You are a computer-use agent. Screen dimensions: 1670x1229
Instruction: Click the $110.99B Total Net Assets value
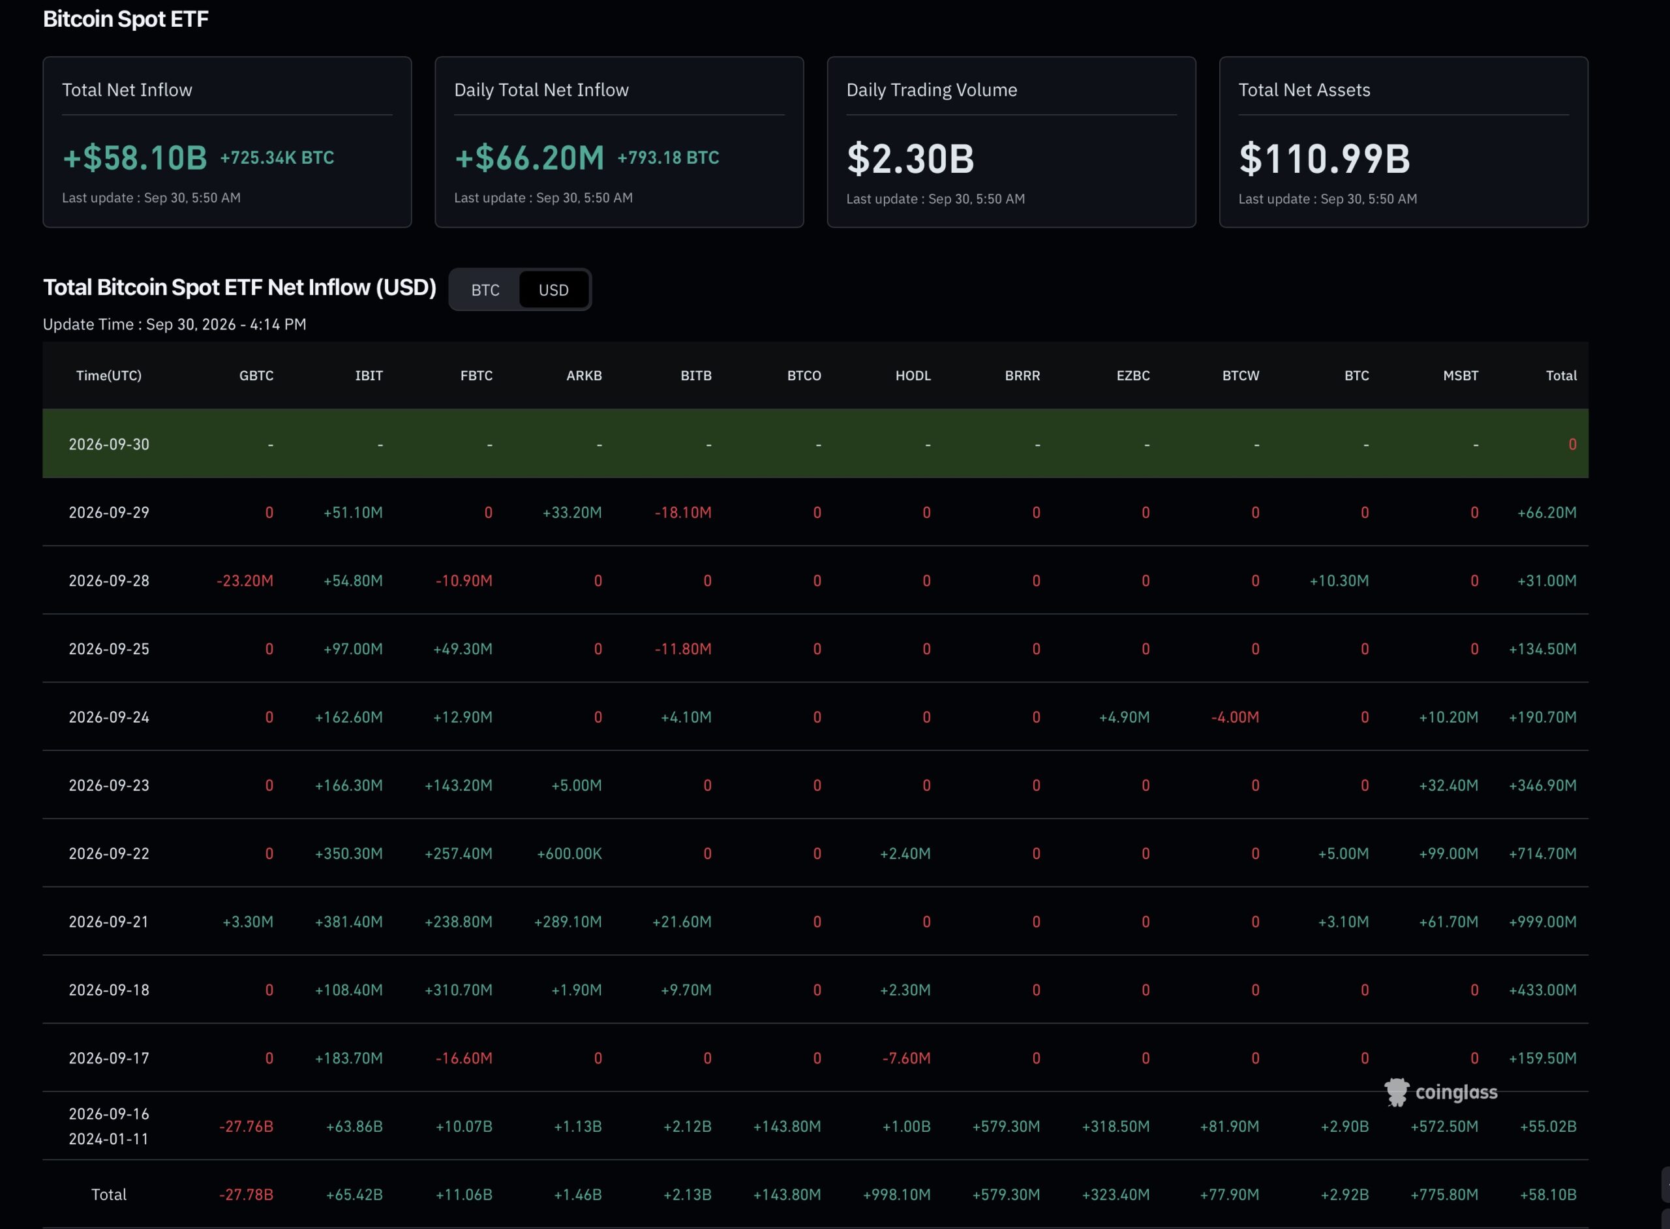(x=1324, y=159)
